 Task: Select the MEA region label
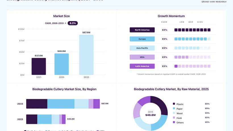point(142,57)
